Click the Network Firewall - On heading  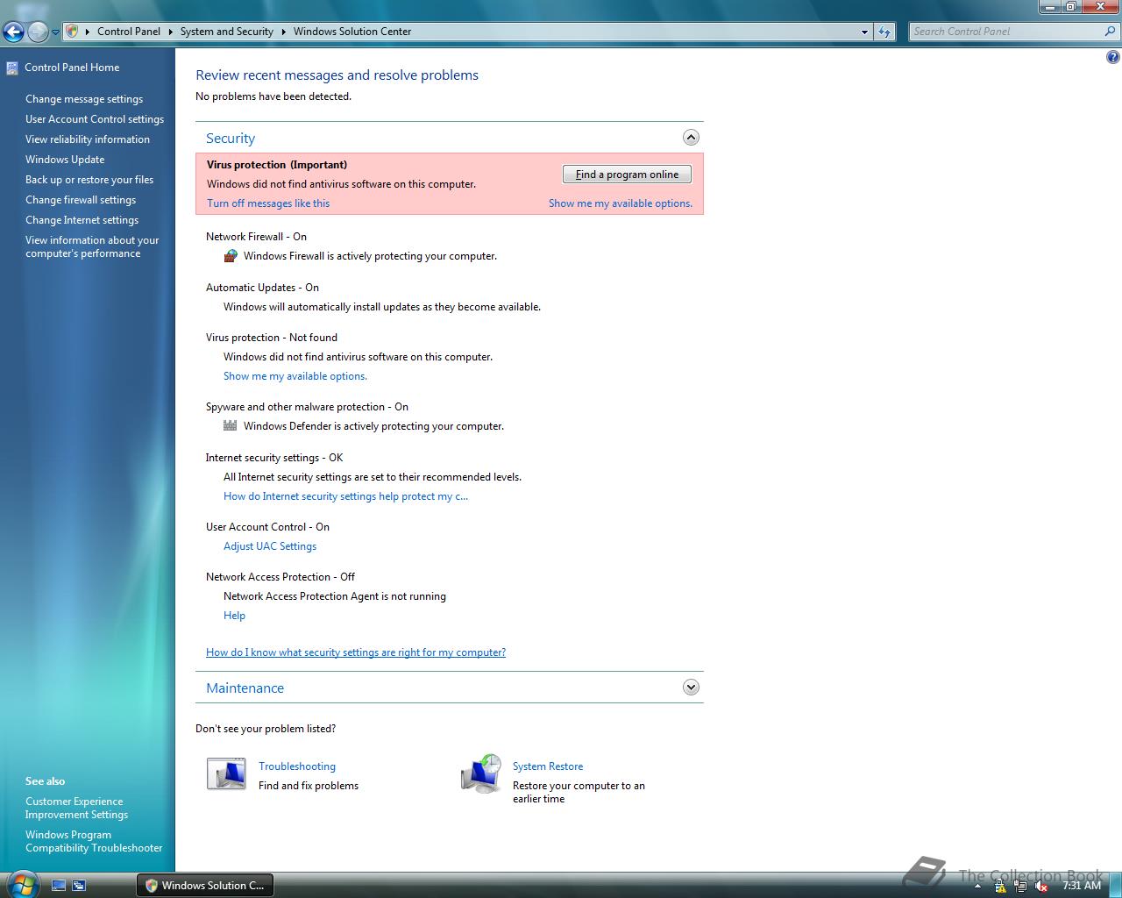[256, 237]
